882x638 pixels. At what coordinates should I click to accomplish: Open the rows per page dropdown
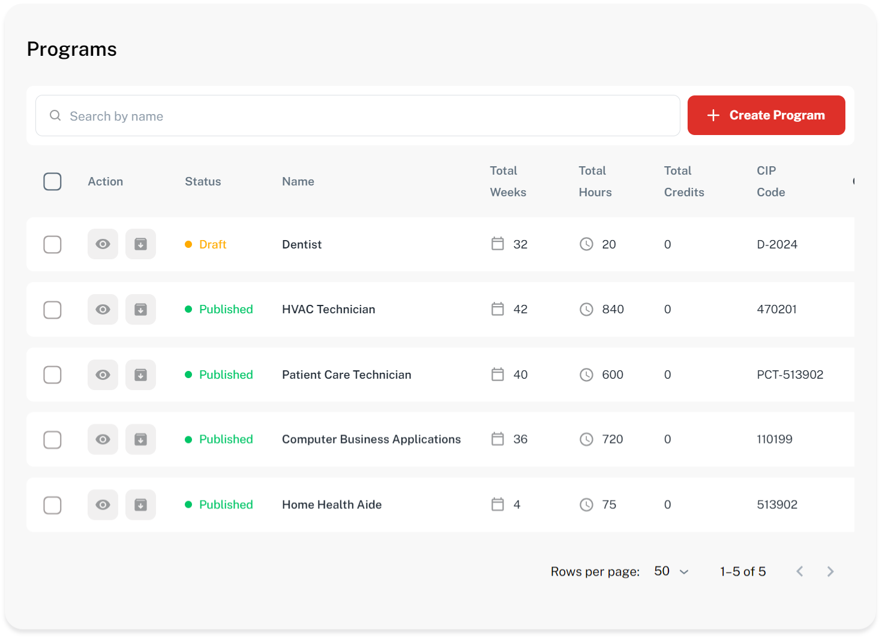(671, 571)
